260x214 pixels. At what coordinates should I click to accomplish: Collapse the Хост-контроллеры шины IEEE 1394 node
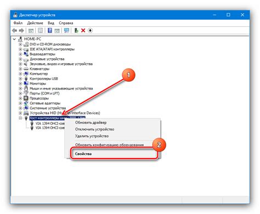pos(20,118)
